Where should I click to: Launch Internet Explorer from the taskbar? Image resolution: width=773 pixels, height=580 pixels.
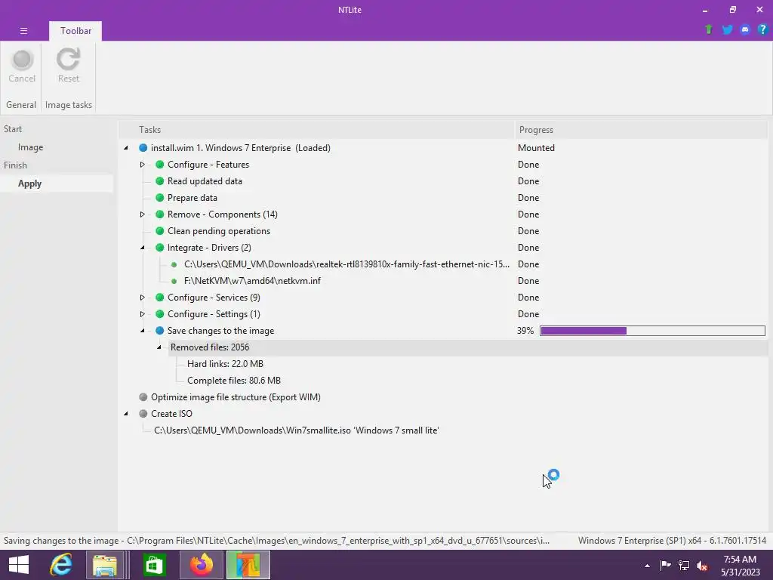coord(61,565)
